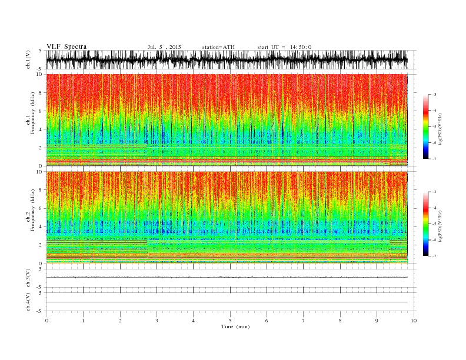Click the '10' kHz tick of ch.2 spectrogram
466x360 pixels.
tap(40, 172)
